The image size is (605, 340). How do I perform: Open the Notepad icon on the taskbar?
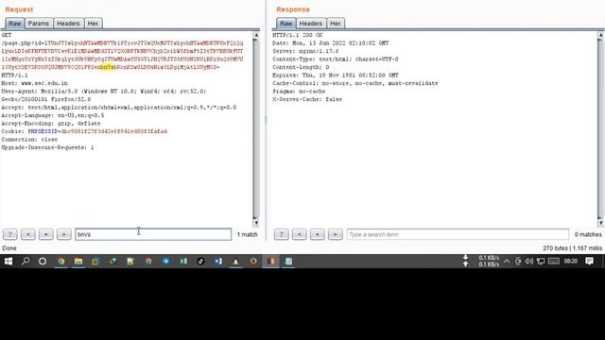(288, 262)
